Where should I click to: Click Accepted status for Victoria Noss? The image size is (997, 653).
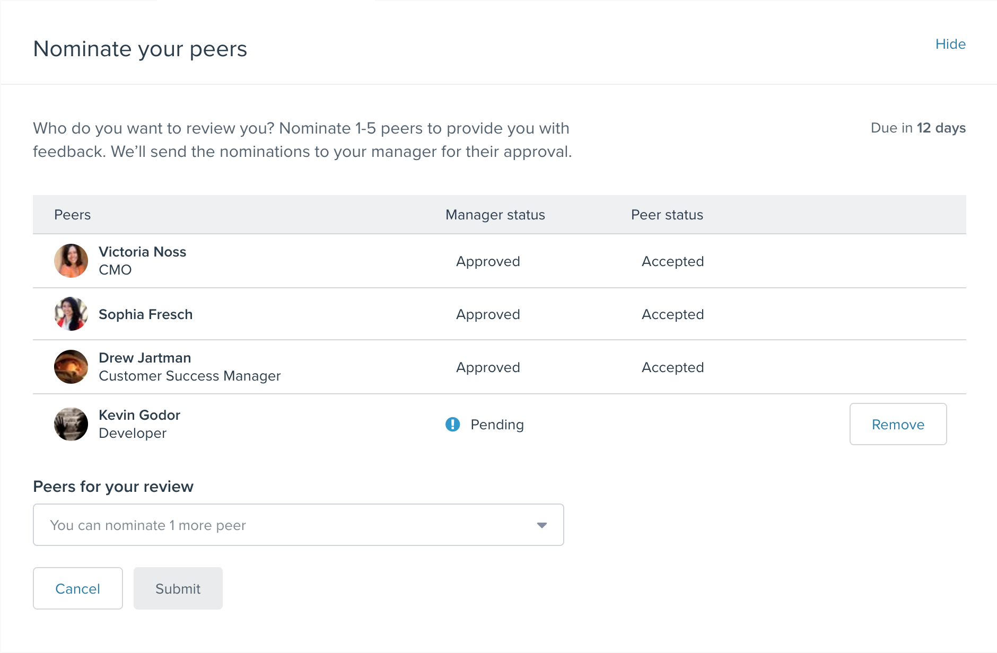(672, 261)
